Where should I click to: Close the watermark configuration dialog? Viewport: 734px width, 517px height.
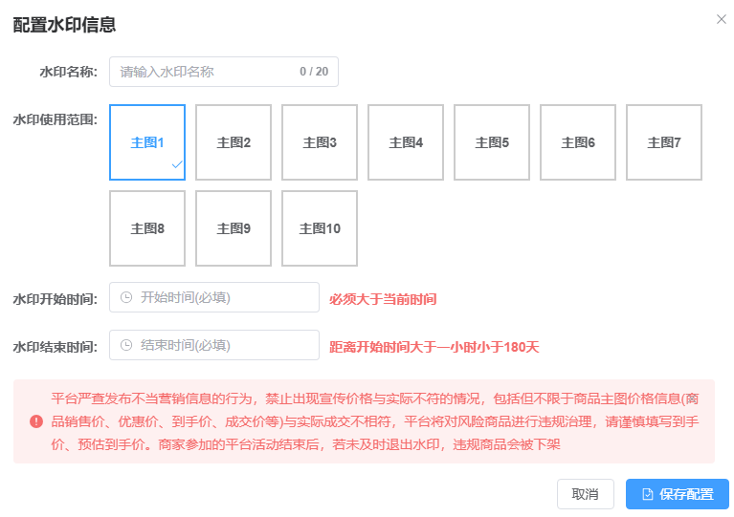(x=722, y=19)
